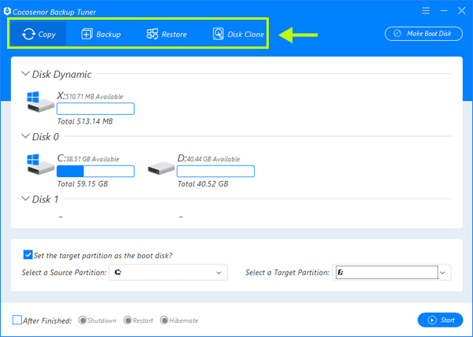Click the 'Select a Source Partition:' label
This screenshot has width=473, height=337.
[64, 272]
